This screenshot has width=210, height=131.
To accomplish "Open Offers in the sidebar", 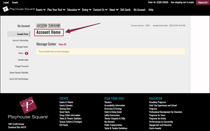I will click(21, 53).
